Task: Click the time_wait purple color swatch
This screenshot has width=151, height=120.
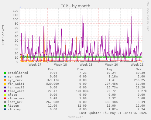Action: pos(5,91)
